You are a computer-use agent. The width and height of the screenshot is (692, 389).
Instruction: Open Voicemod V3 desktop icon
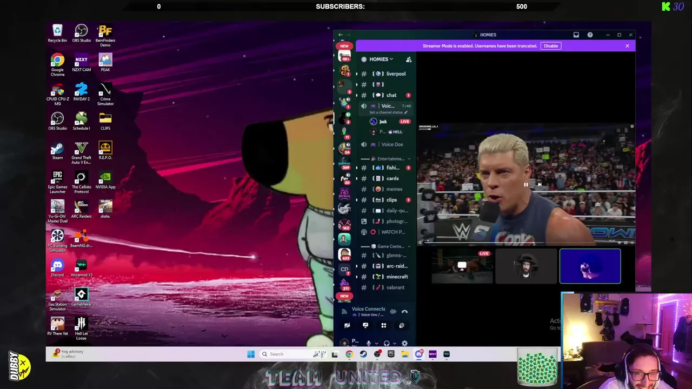(81, 267)
